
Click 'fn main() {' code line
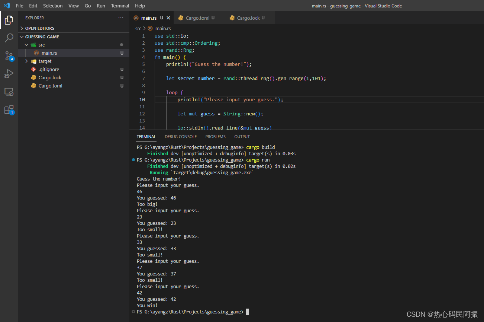[170, 57]
